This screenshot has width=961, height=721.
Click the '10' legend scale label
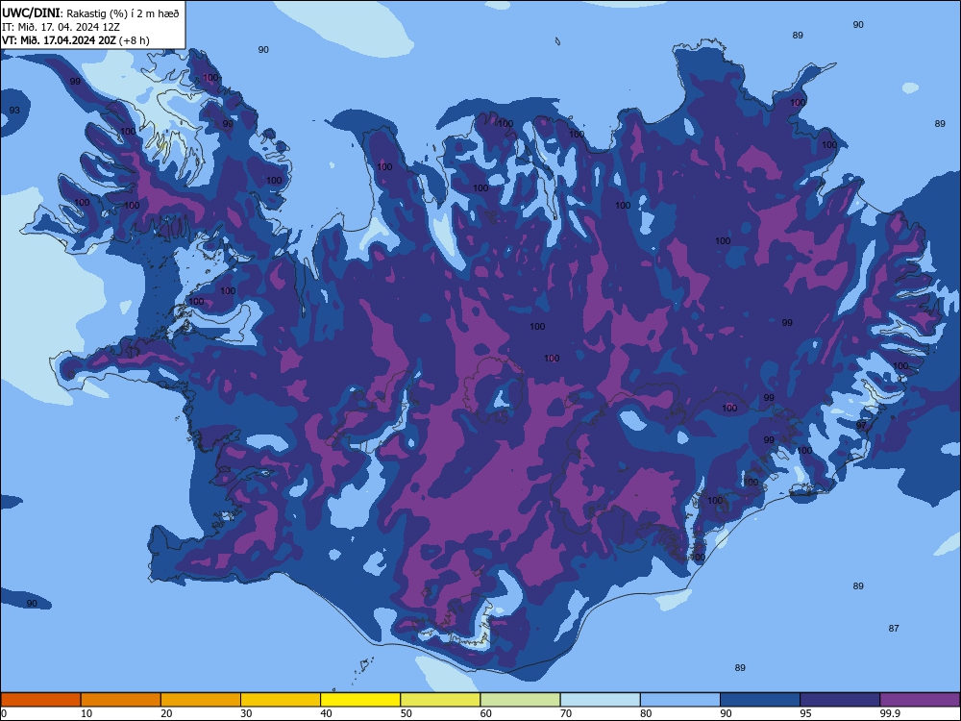(x=86, y=713)
